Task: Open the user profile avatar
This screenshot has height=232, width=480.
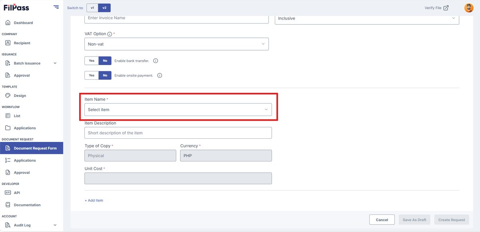Action: pos(468,8)
